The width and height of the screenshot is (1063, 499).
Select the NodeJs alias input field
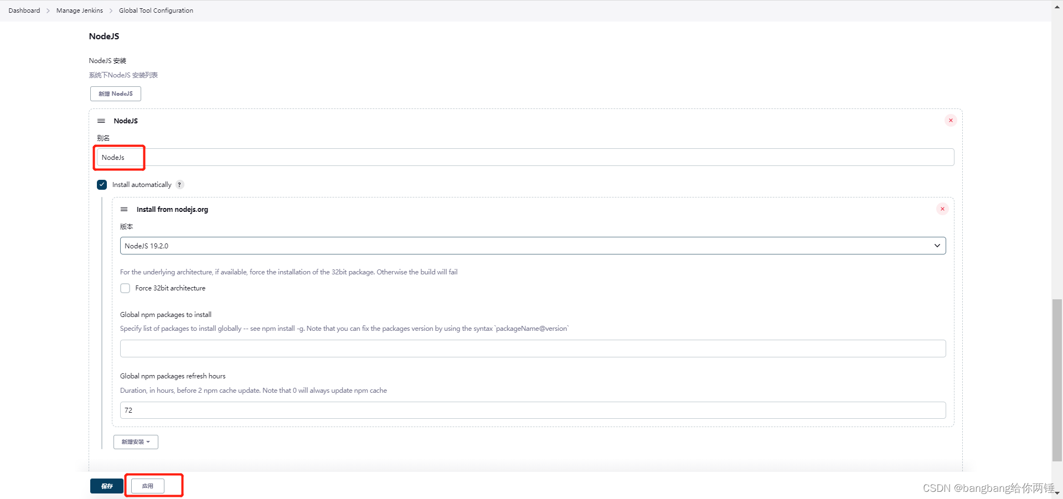(118, 157)
